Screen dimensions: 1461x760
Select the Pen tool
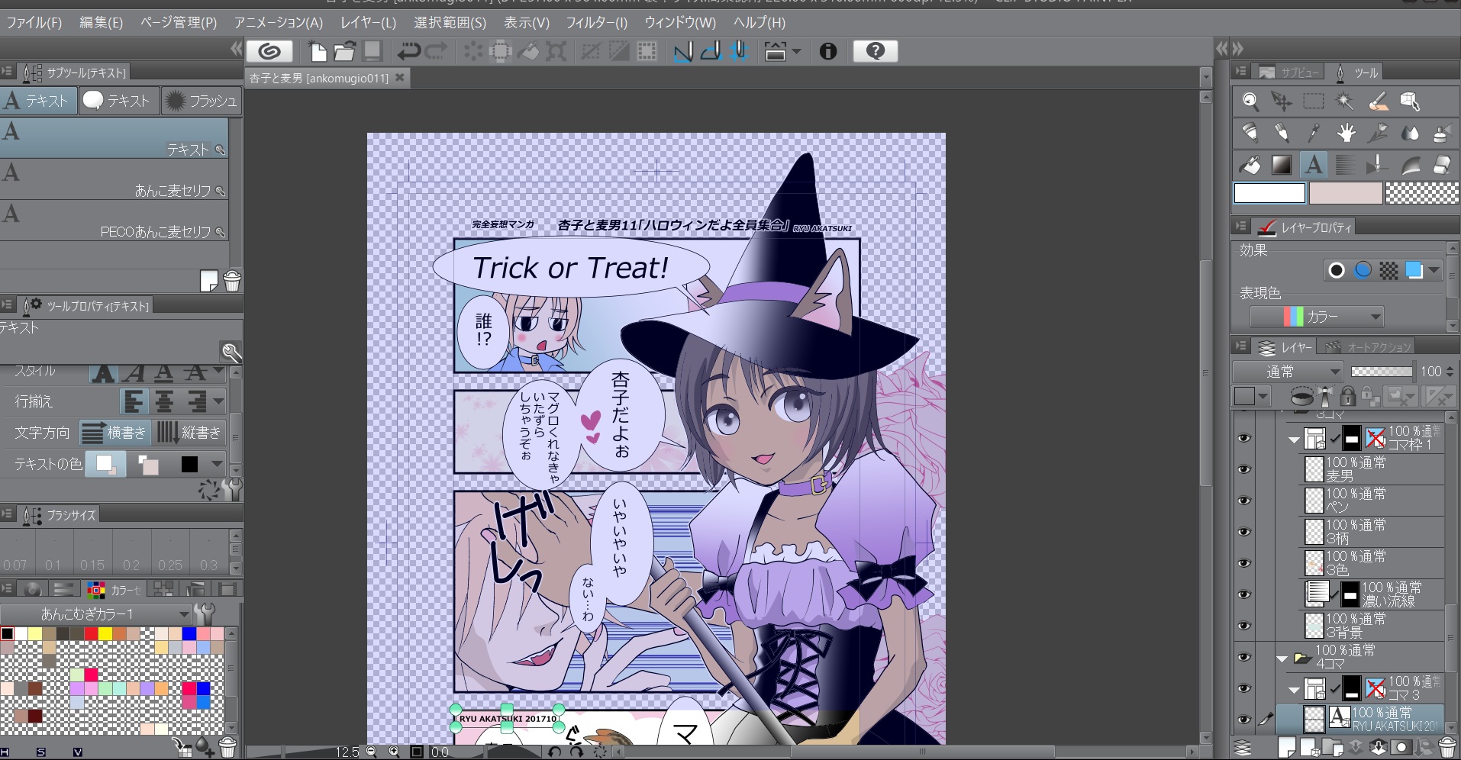(1250, 133)
